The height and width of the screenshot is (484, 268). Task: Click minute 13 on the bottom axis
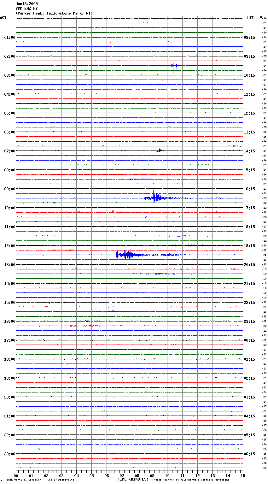(213, 476)
